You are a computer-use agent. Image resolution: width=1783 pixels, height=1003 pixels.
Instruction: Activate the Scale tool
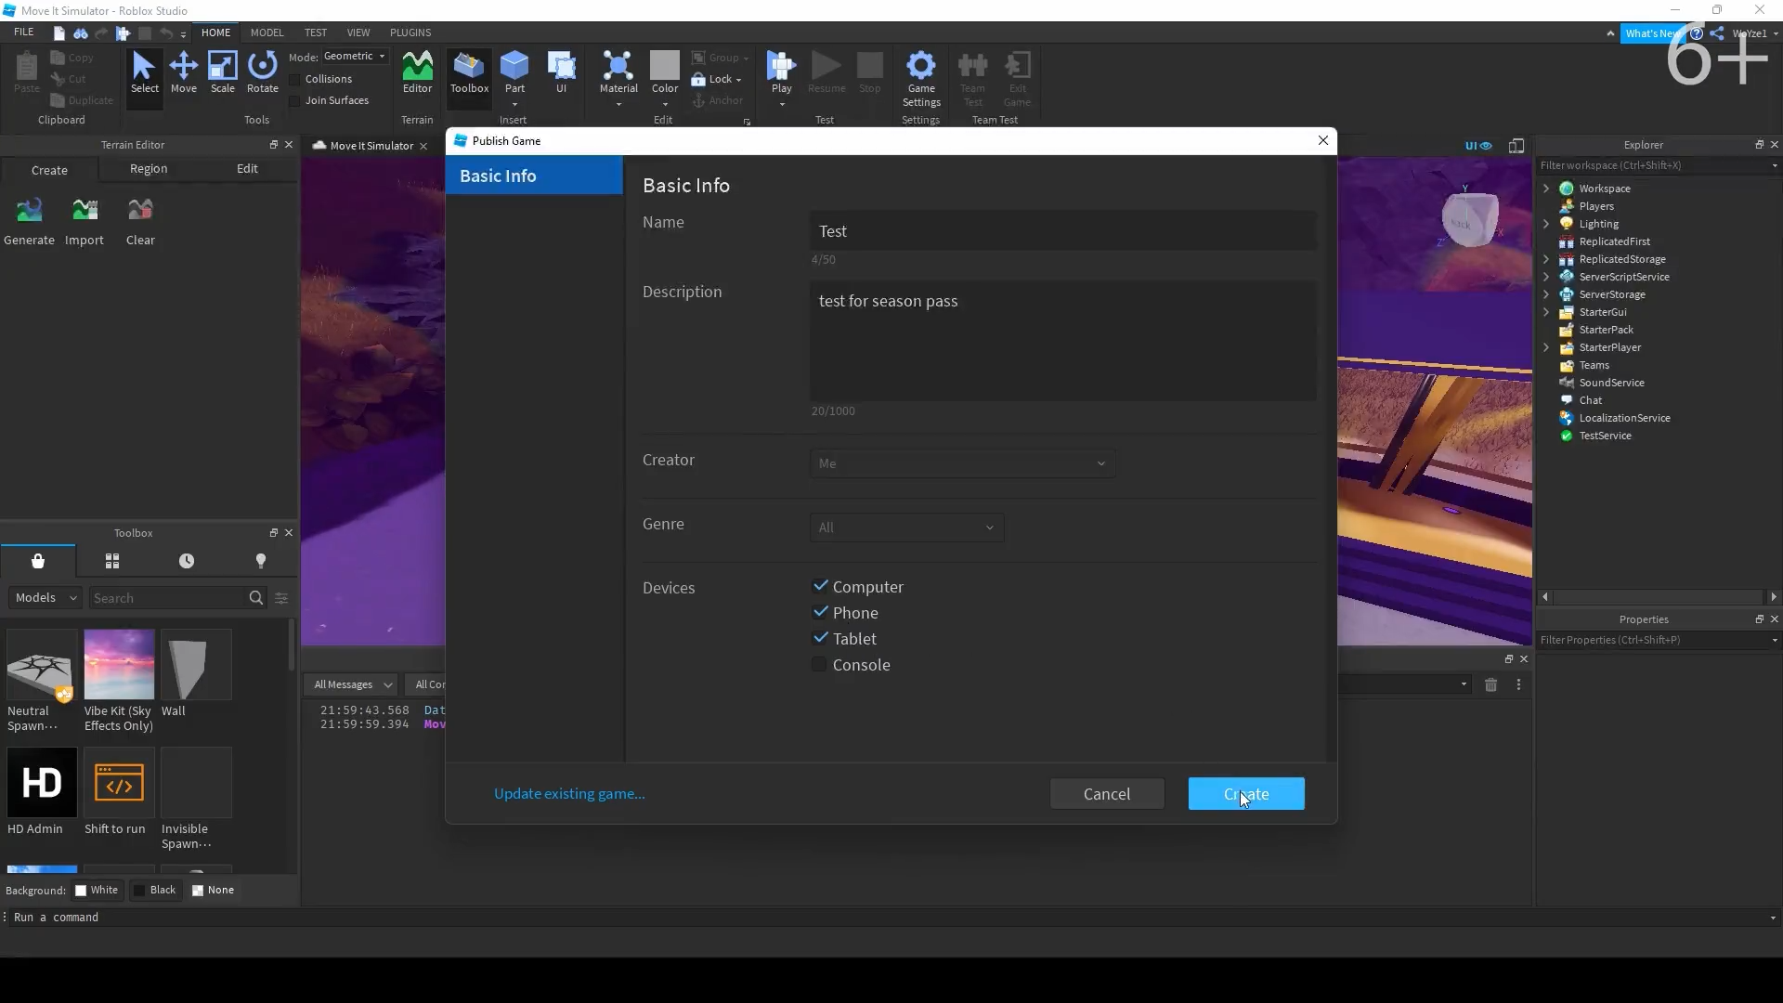tap(223, 73)
